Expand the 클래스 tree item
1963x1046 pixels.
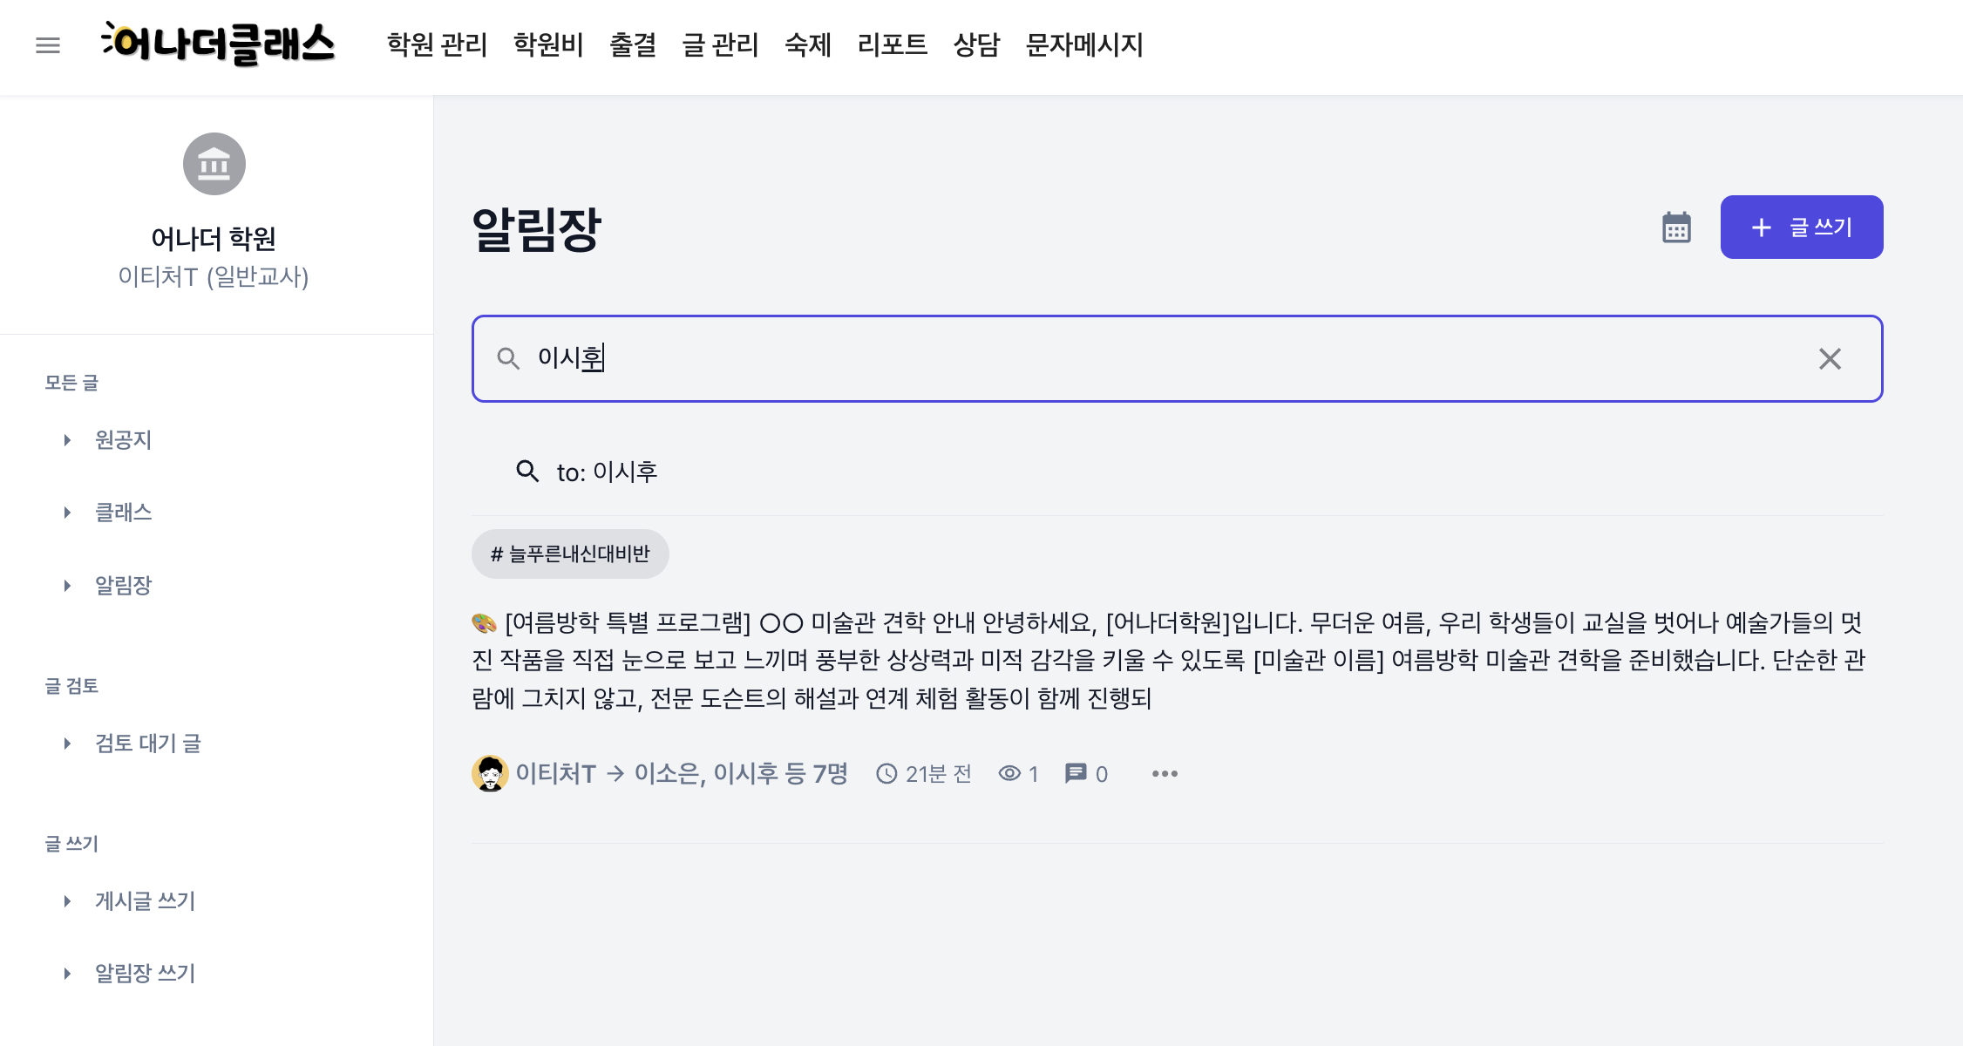[67, 513]
